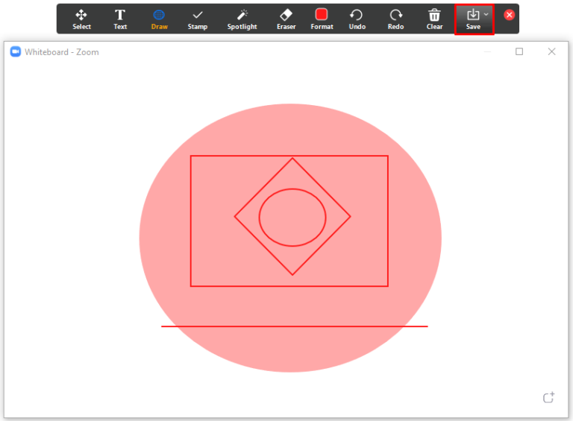Screen dimensions: 573x421
Task: Undo the last annotation
Action: pos(357,19)
